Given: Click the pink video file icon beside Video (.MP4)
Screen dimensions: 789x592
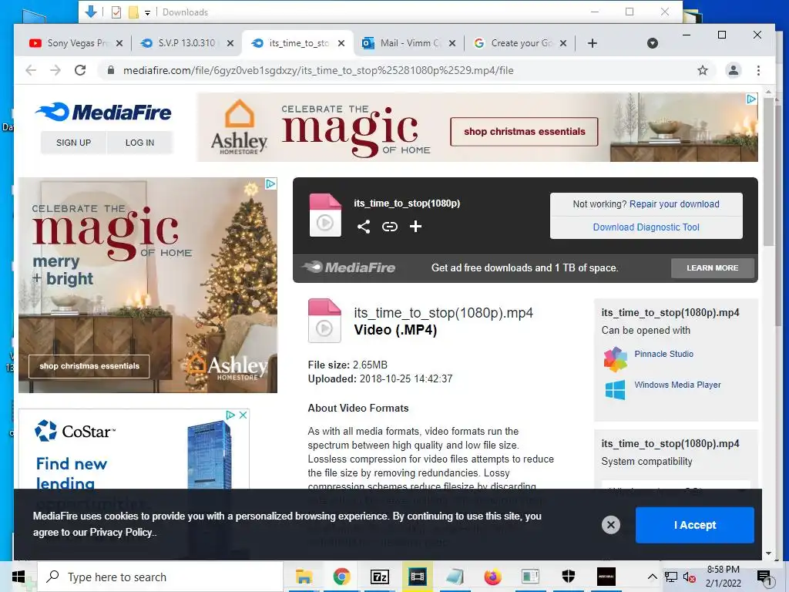Looking at the screenshot, I should click(x=324, y=321).
